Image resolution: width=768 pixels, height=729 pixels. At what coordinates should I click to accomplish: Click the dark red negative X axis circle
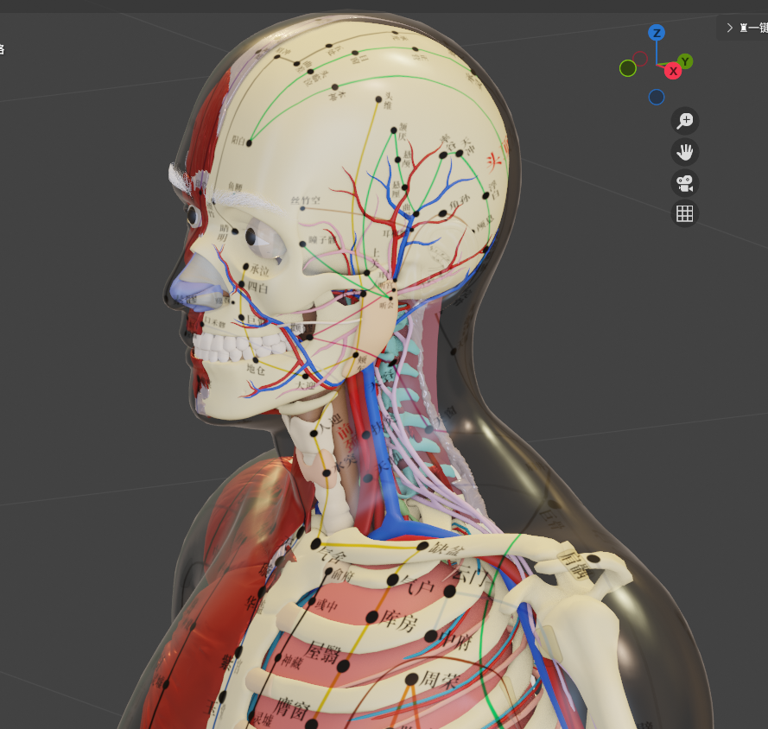pos(640,59)
